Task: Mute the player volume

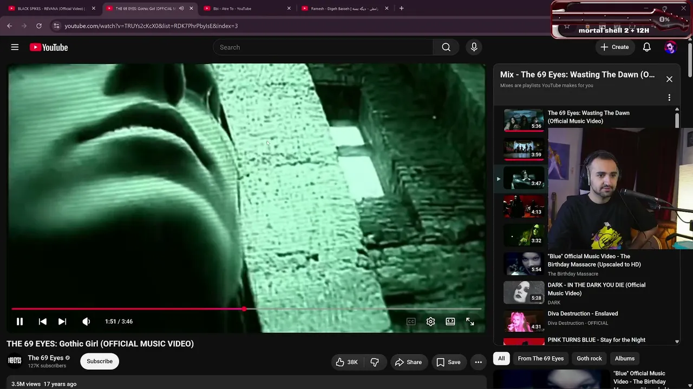Action: point(86,321)
